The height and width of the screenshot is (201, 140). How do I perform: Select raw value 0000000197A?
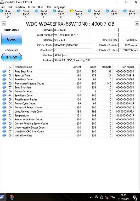click(125, 111)
